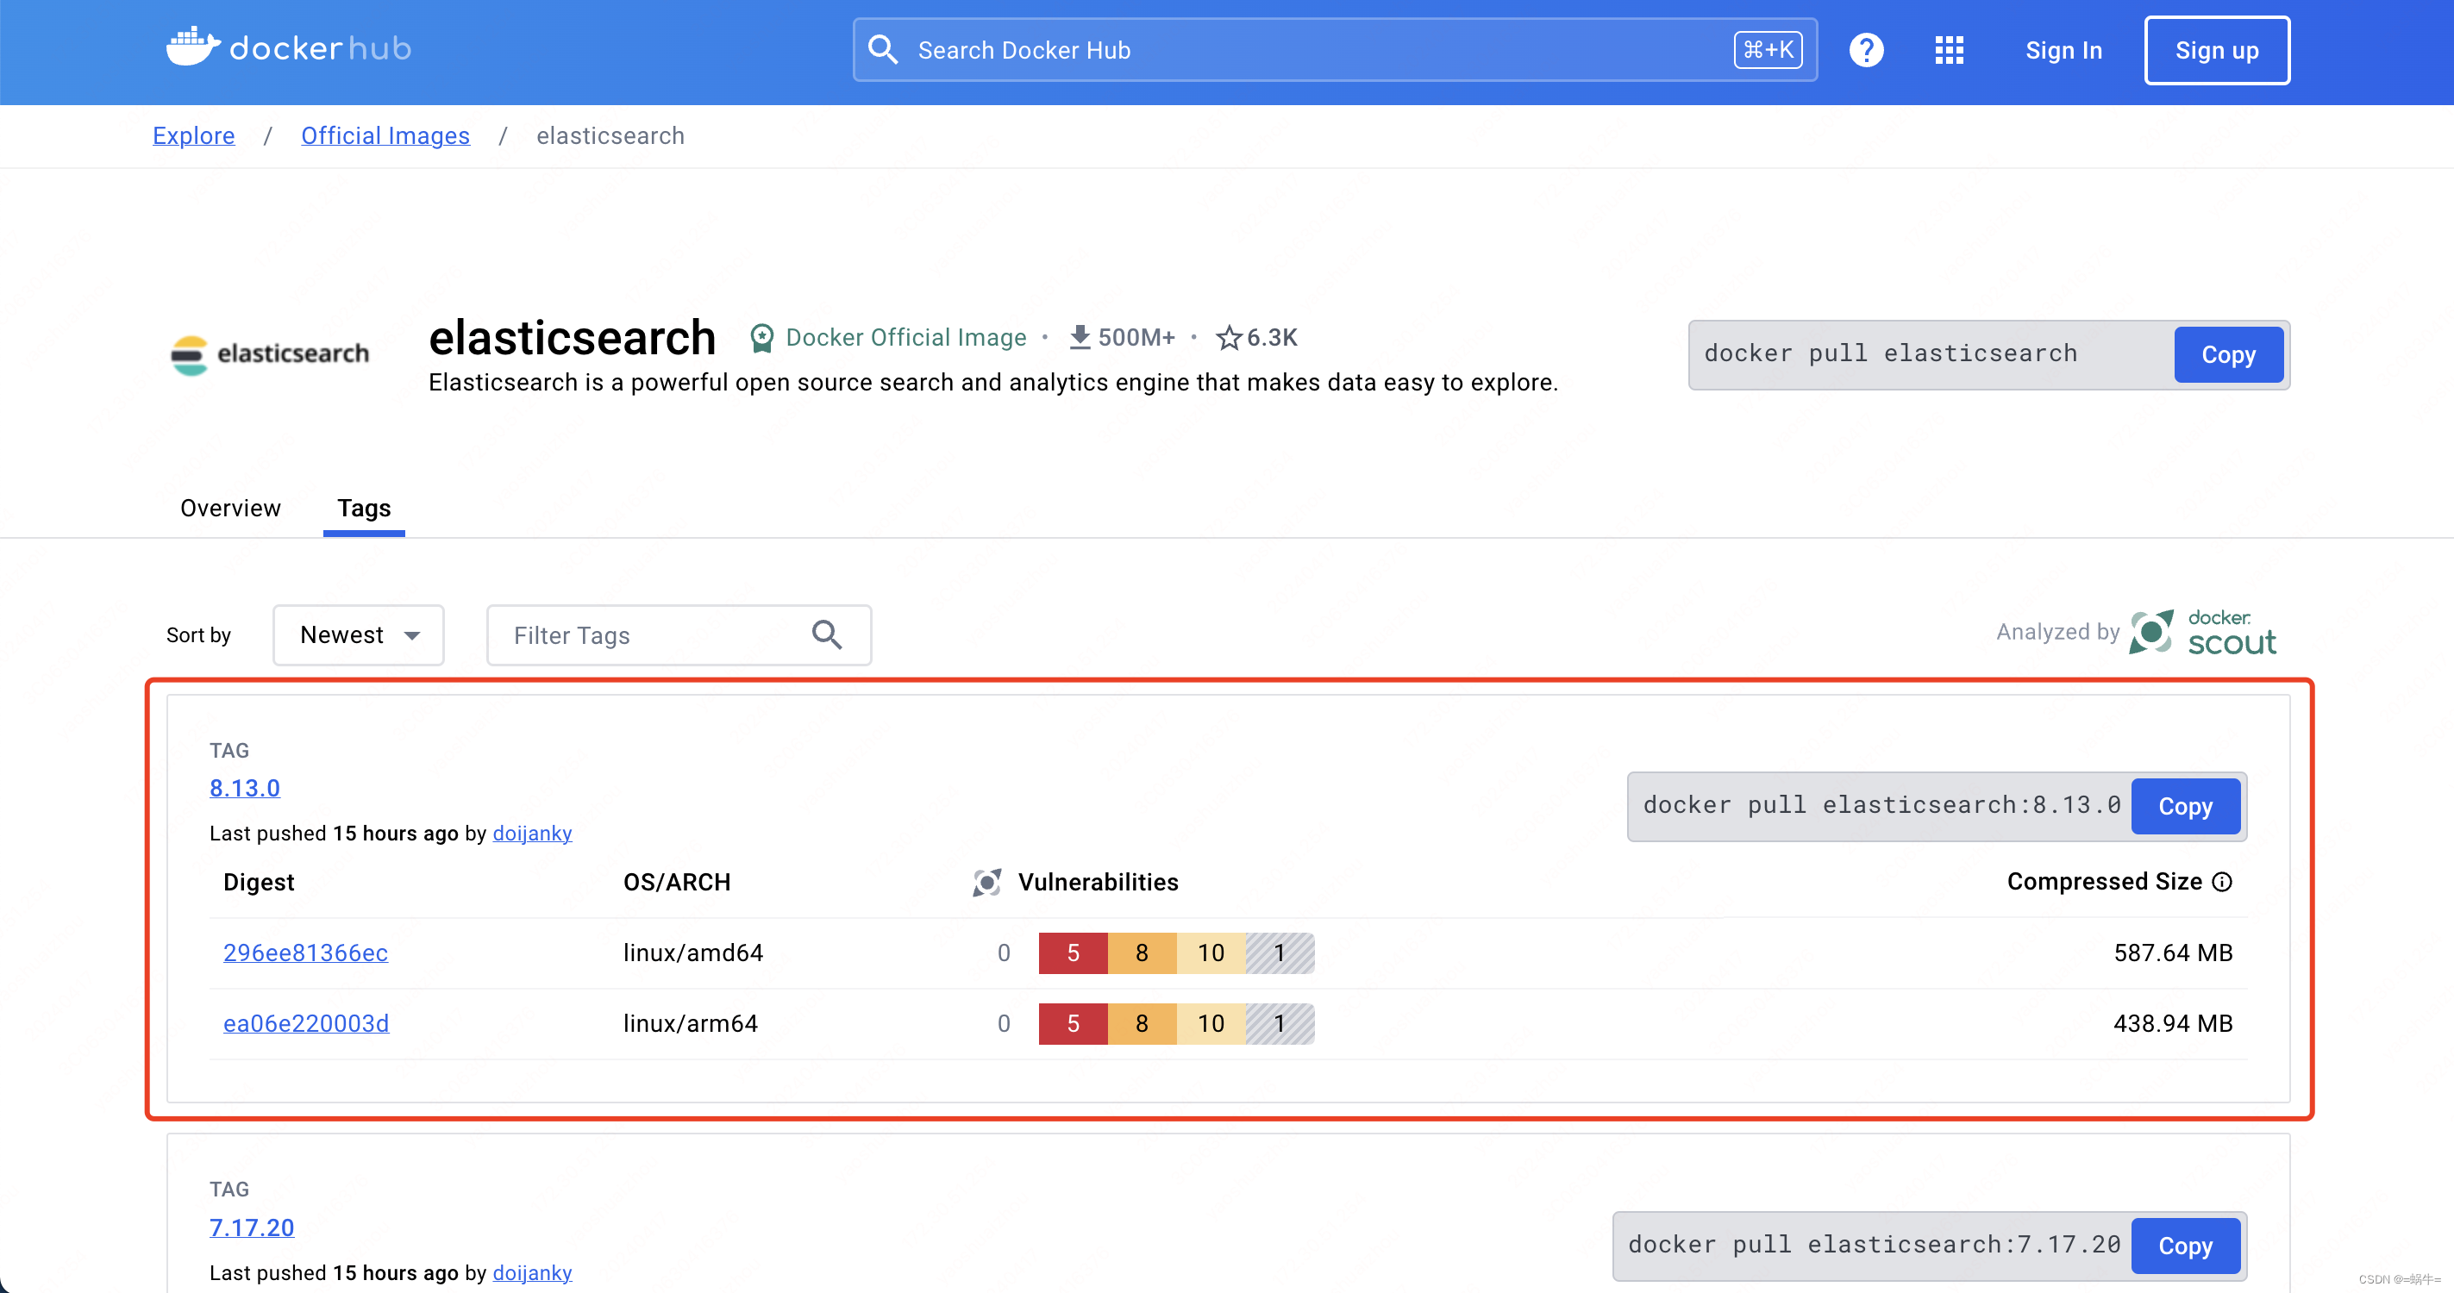Click the star icon beside 6.3K
The width and height of the screenshot is (2454, 1293).
point(1229,337)
